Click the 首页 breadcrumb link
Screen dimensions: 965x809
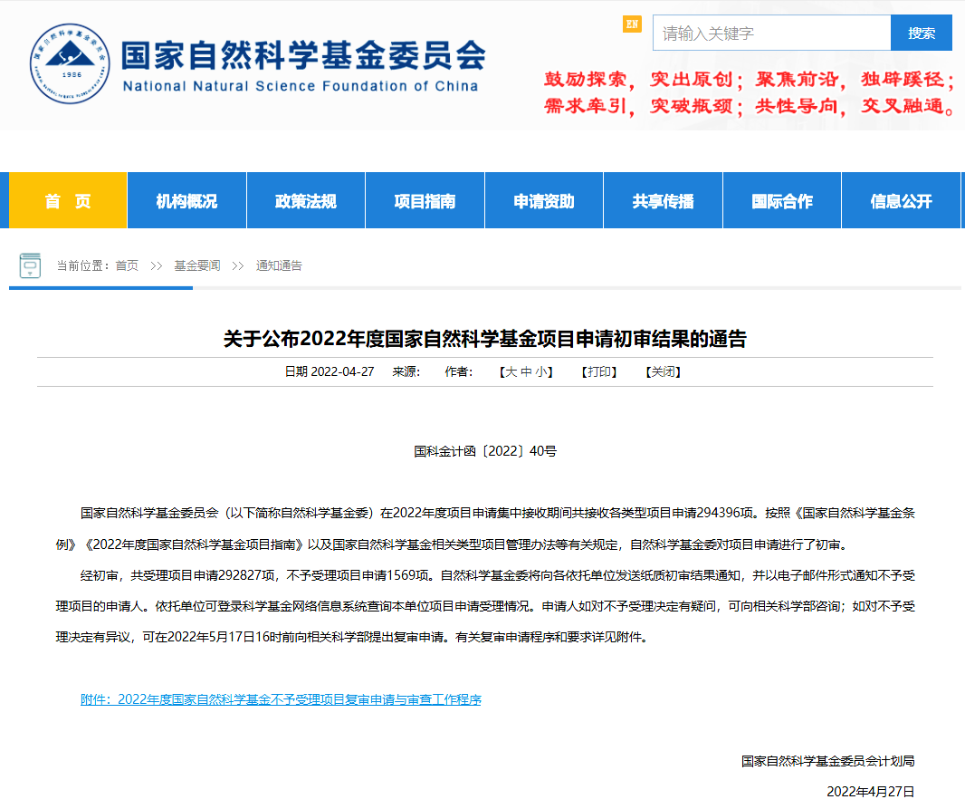coord(127,265)
